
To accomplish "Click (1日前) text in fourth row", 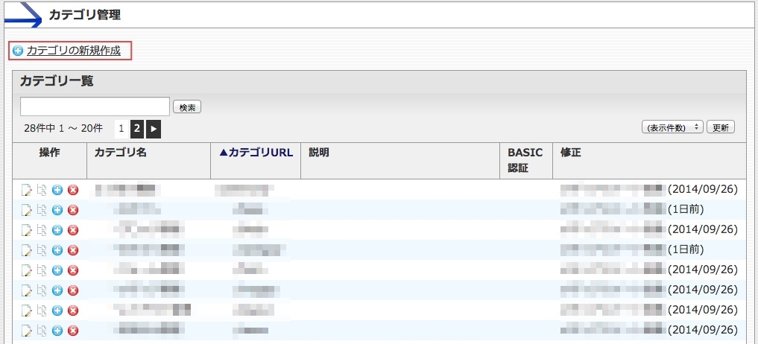I will [686, 249].
